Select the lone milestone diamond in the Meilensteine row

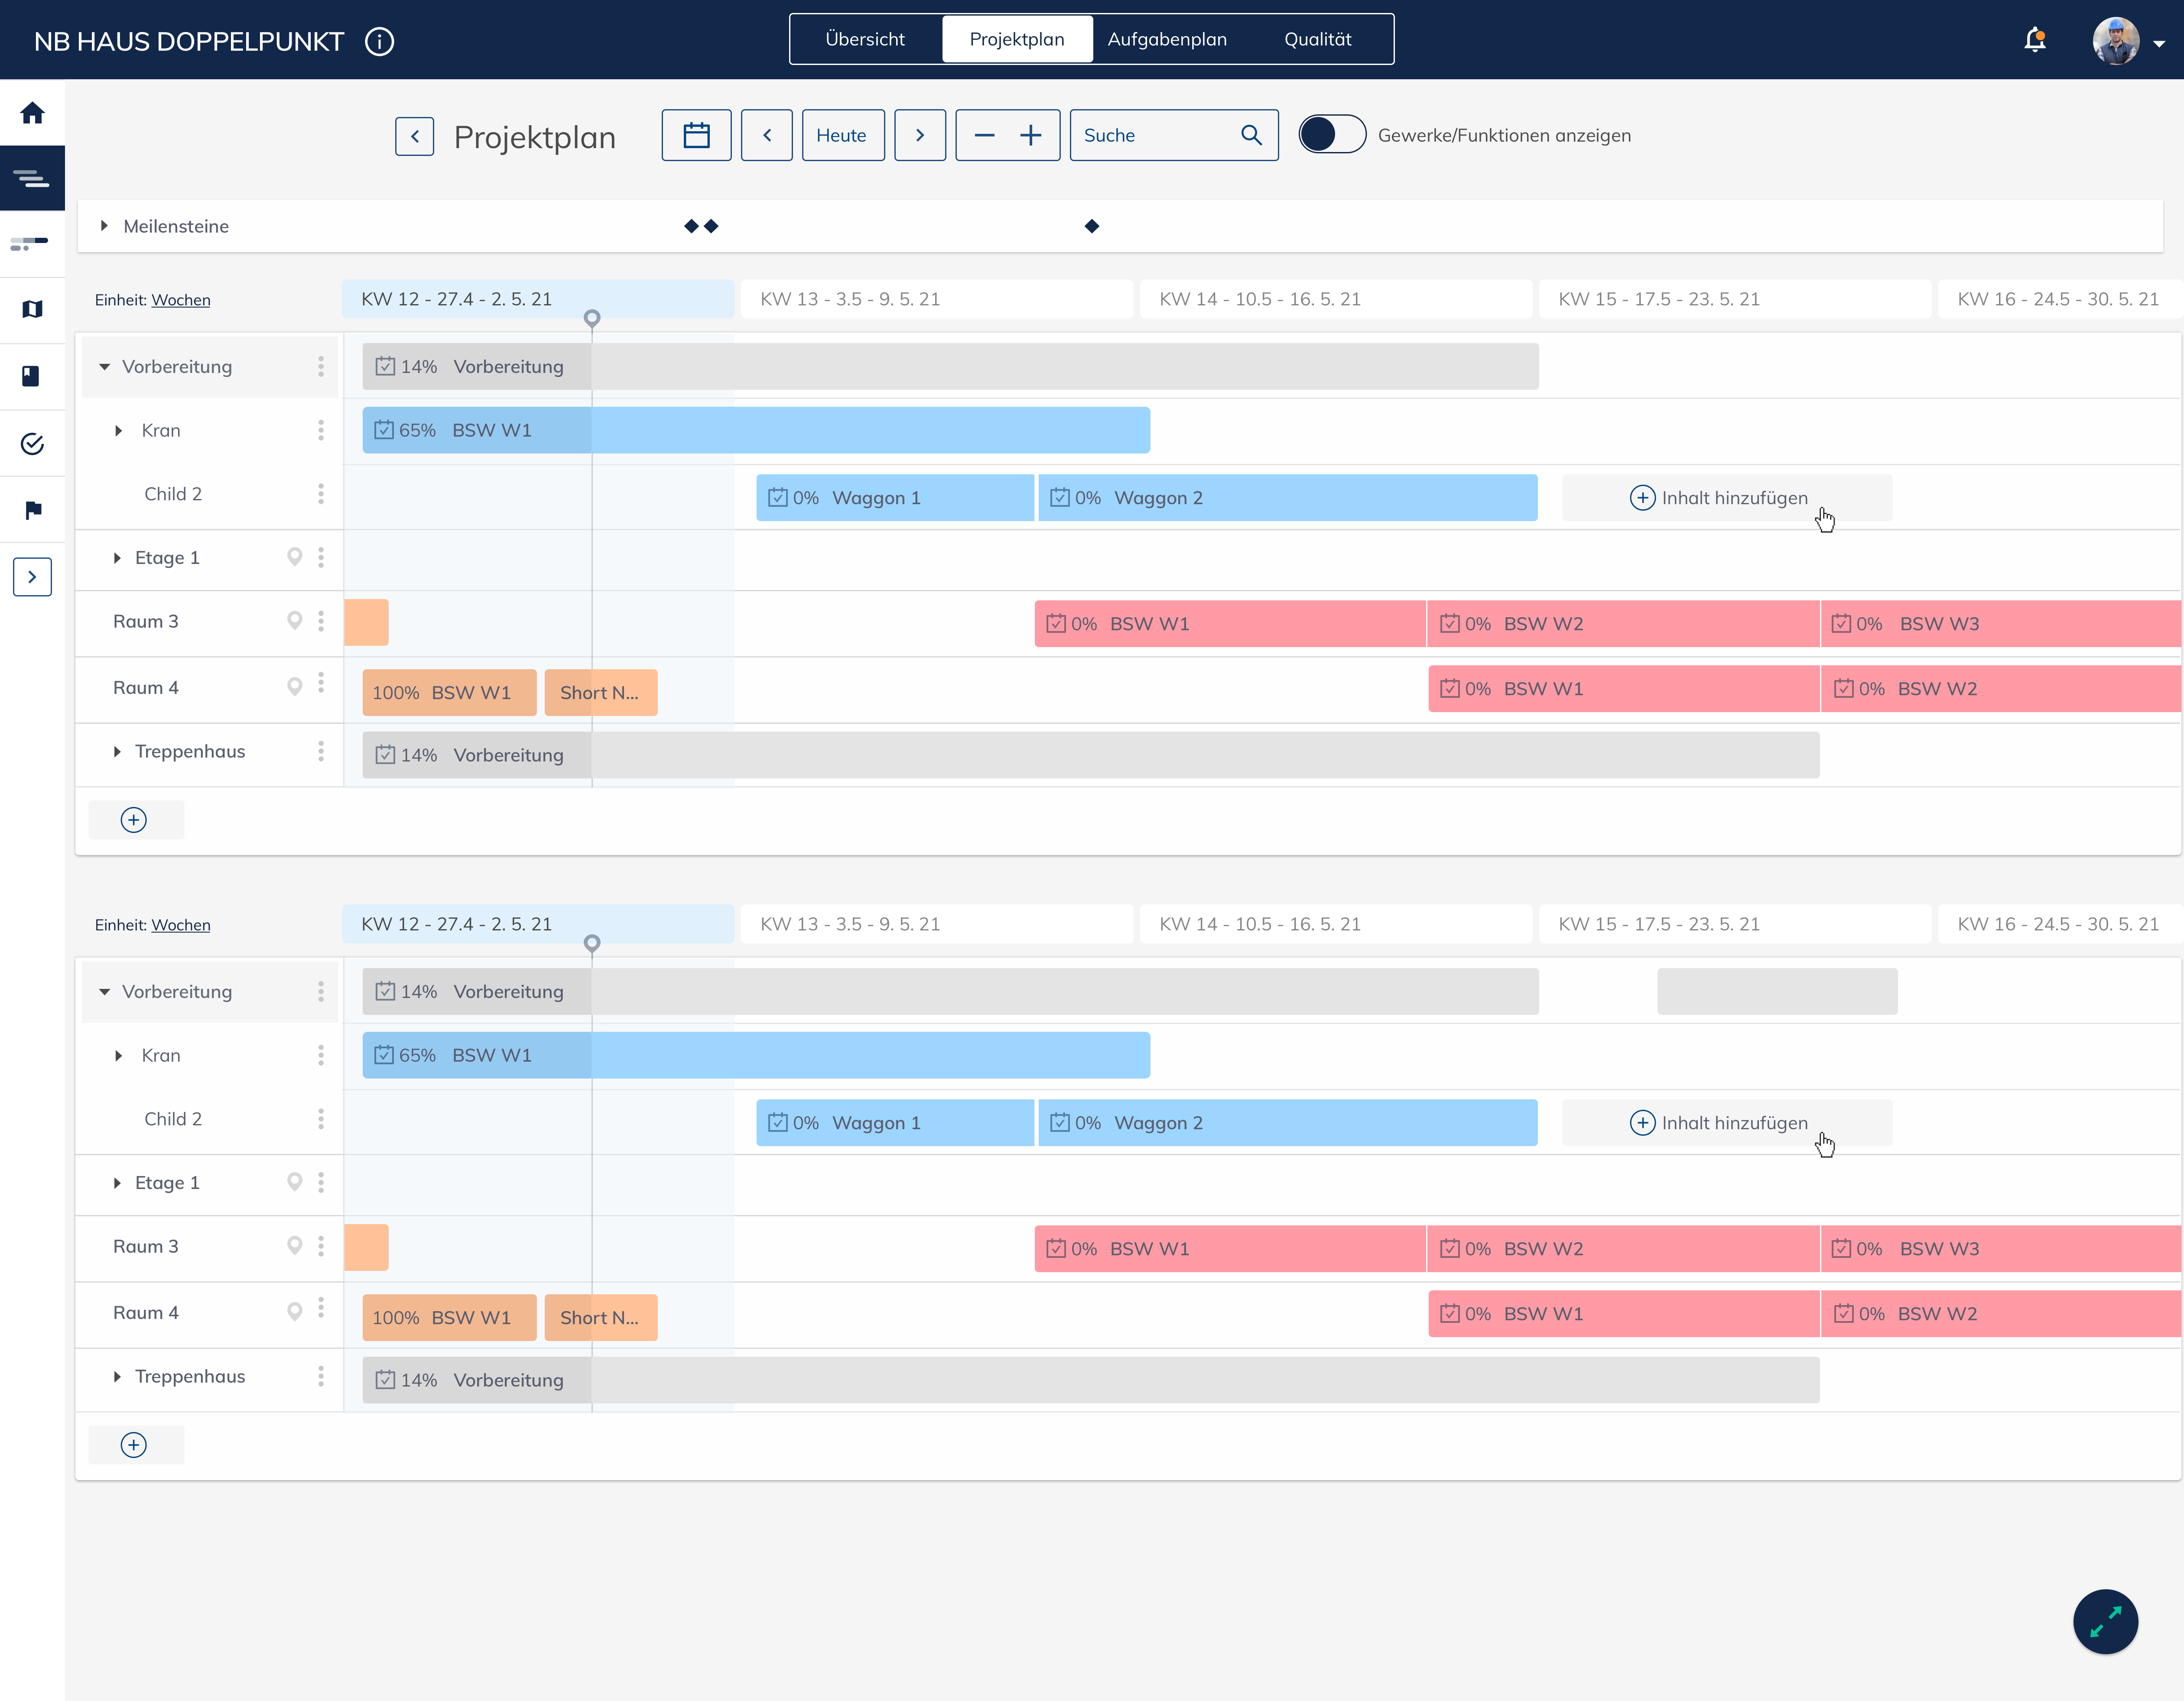point(1092,226)
